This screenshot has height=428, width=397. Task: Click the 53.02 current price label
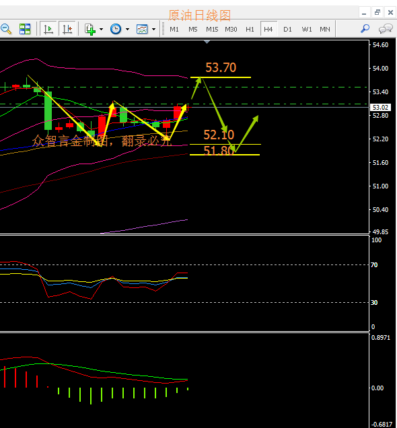tap(381, 107)
